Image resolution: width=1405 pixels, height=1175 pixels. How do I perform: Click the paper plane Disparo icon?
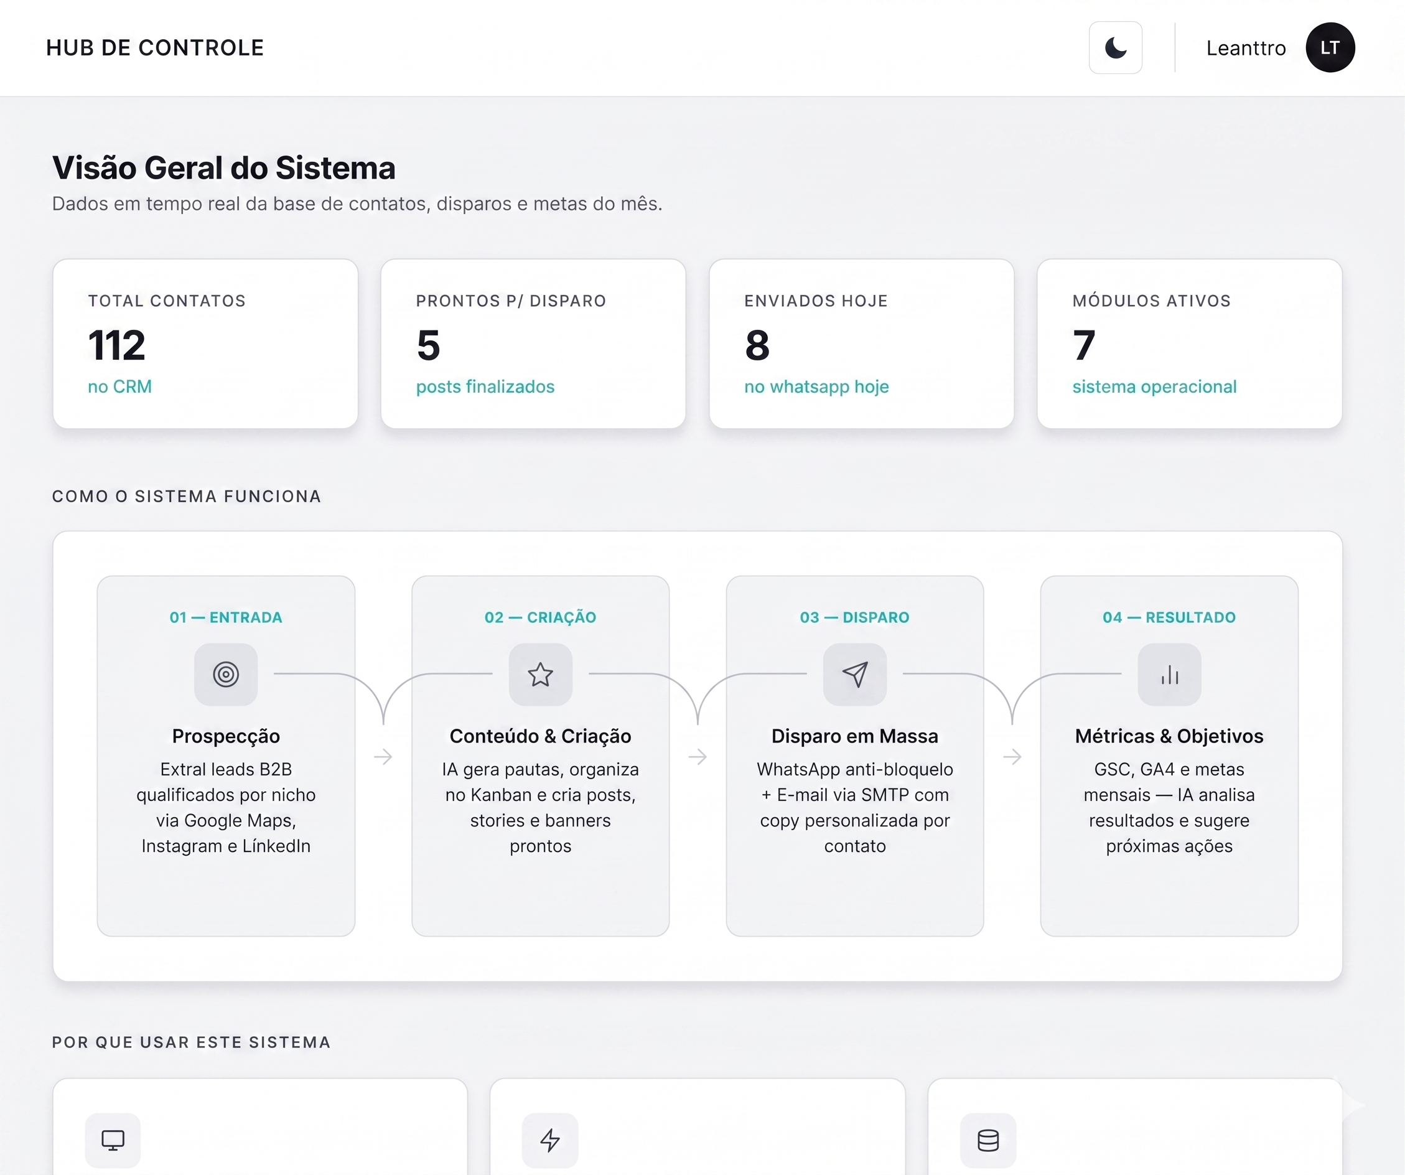(854, 674)
